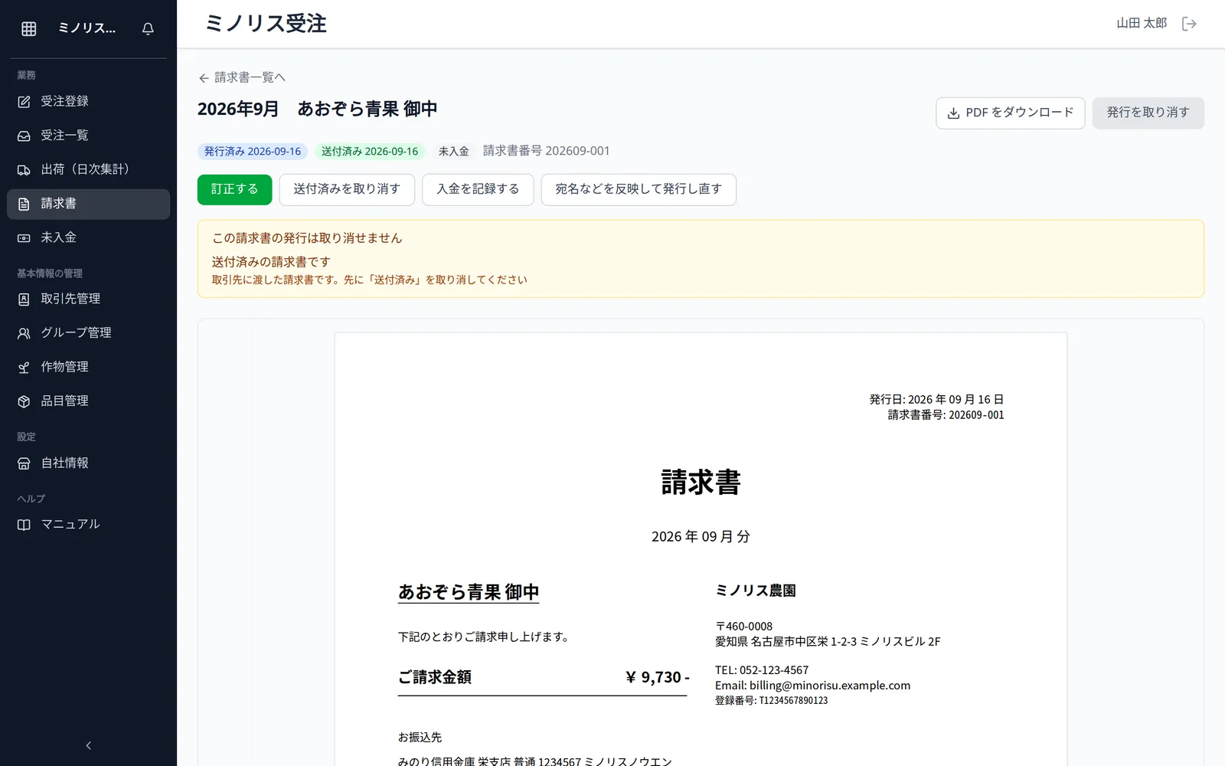The image size is (1225, 766).
Task: Click the 送付済み 2026-09-16 badge
Action: (370, 152)
